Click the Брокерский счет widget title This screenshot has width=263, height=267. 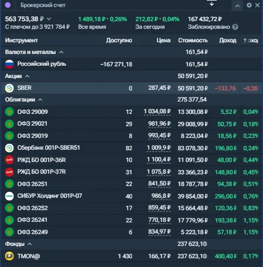(x=43, y=5)
